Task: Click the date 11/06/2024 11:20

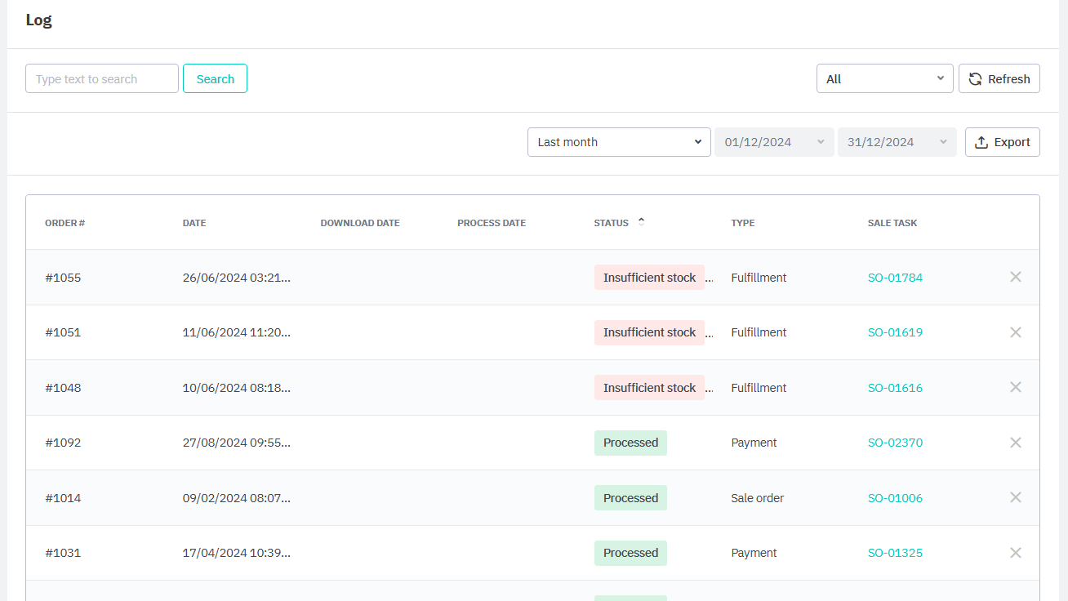Action: click(237, 332)
